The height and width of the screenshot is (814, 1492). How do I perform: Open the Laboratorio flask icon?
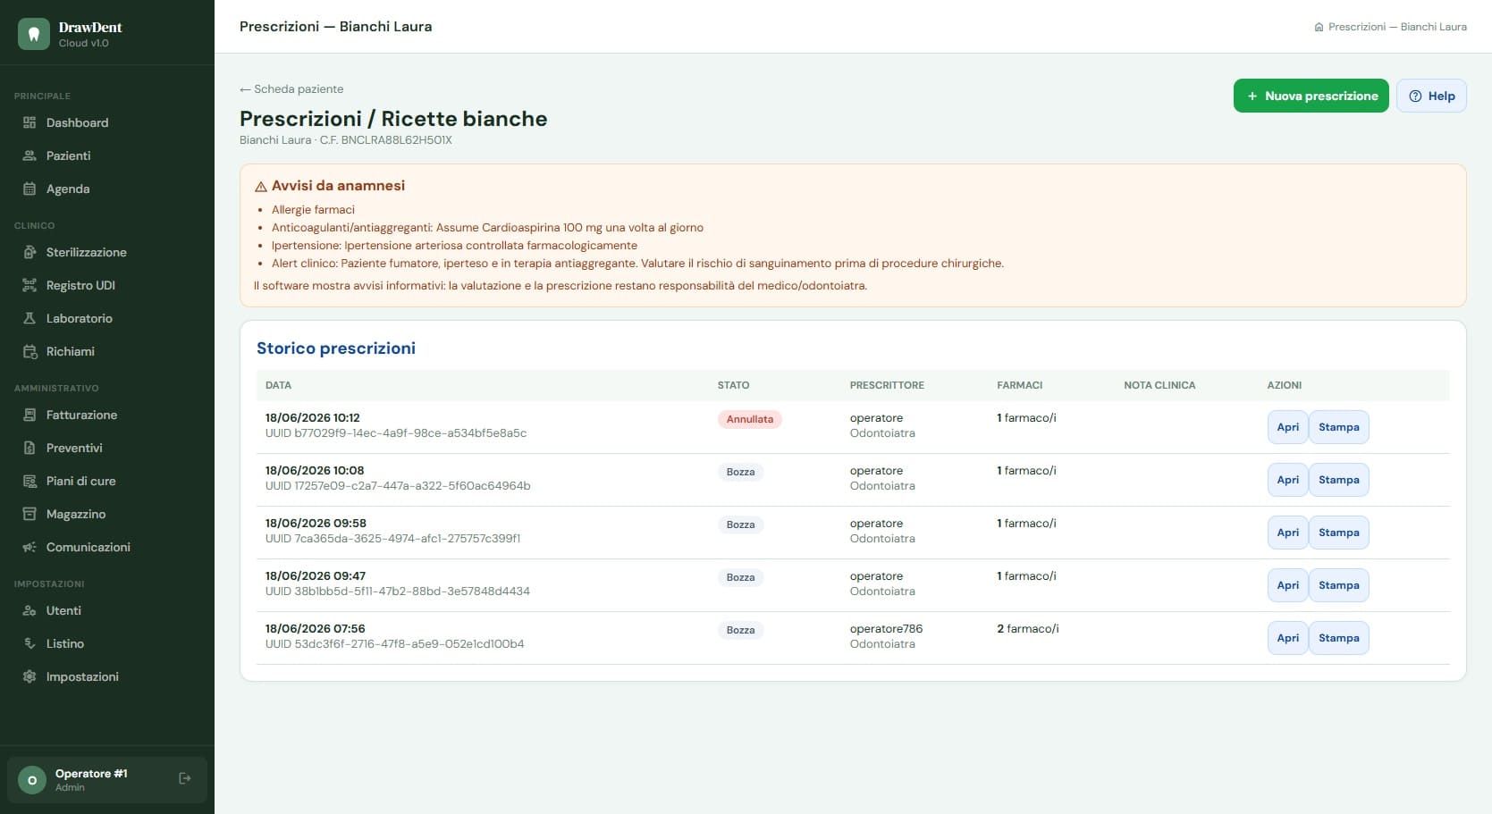coord(30,318)
